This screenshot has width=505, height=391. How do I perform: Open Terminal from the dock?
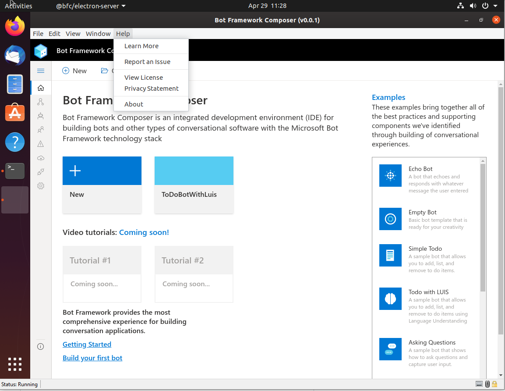[x=15, y=171]
